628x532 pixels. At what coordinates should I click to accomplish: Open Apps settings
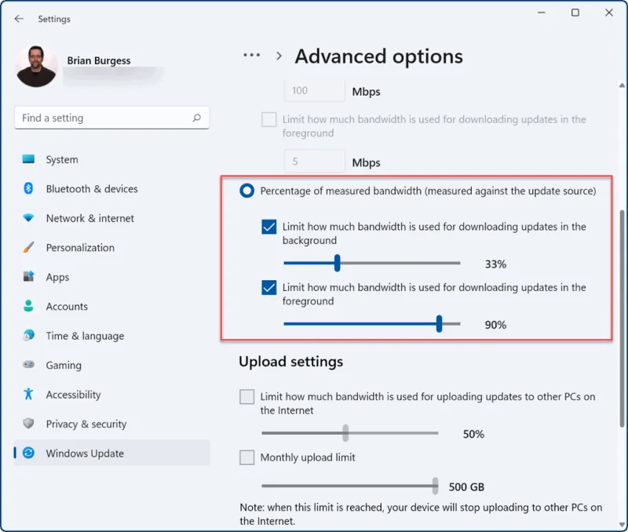[x=112, y=277]
